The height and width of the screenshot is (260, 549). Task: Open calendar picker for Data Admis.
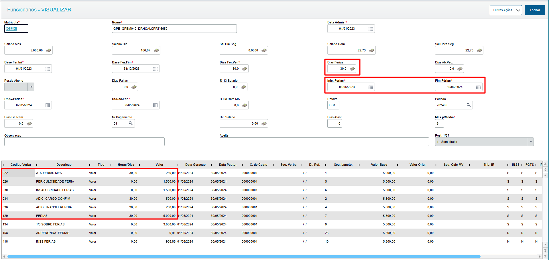pos(371,29)
